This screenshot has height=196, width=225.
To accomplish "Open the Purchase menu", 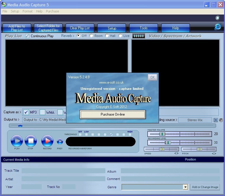I will coord(52,11).
